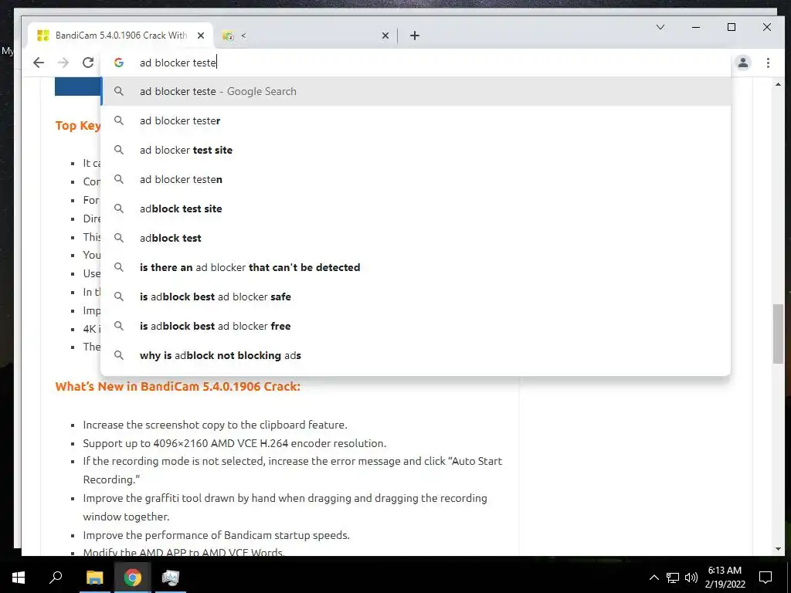Choose the 'adblock test' suggestion
The width and height of the screenshot is (791, 593).
pos(416,238)
